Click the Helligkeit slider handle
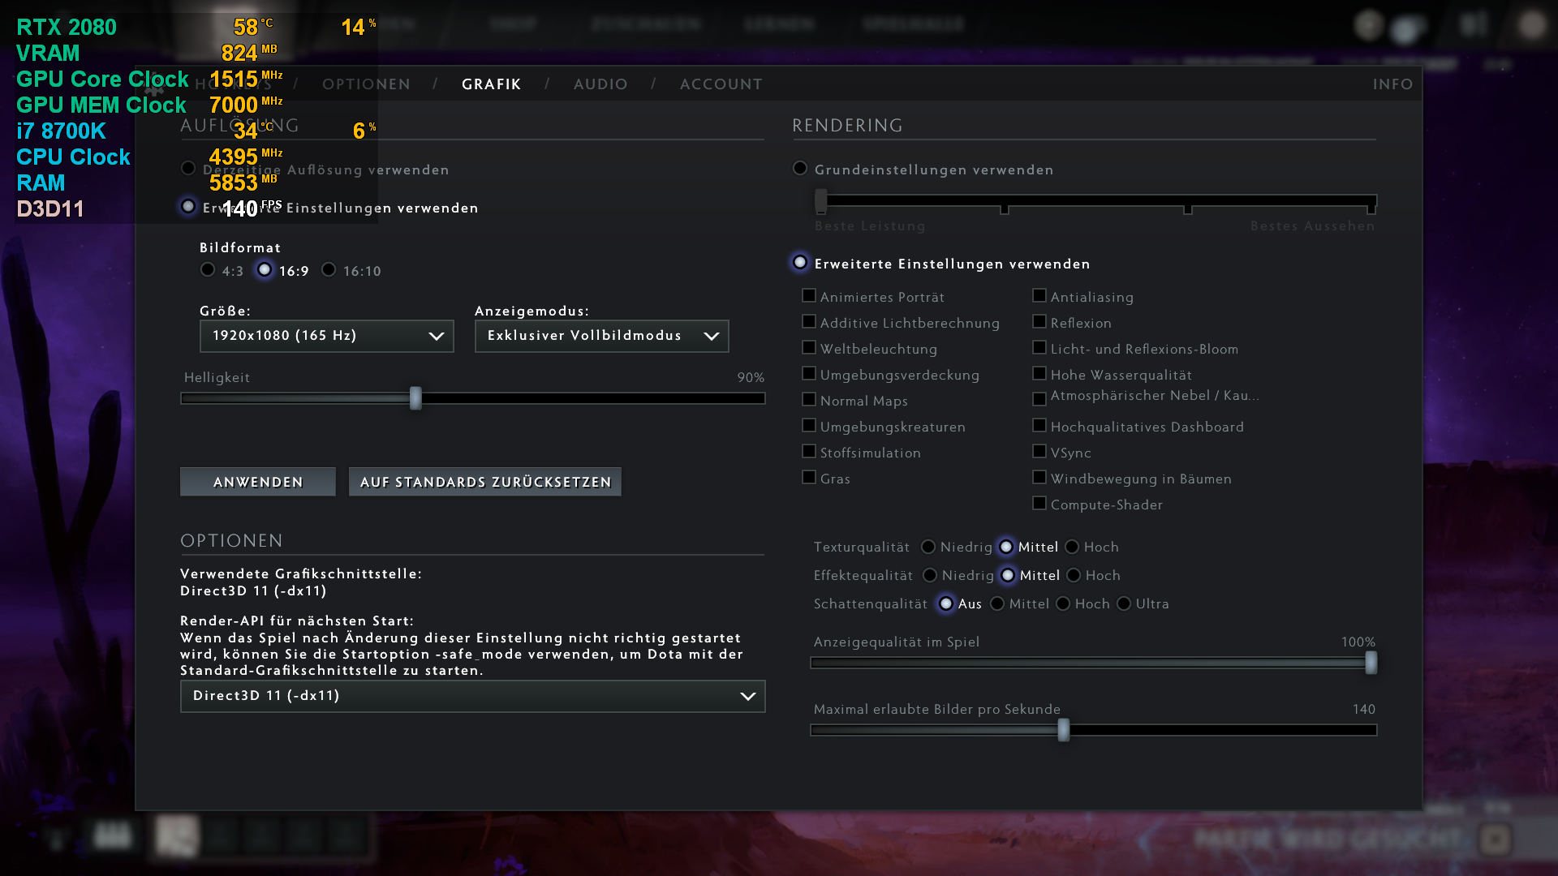Viewport: 1558px width, 876px height. (x=415, y=398)
